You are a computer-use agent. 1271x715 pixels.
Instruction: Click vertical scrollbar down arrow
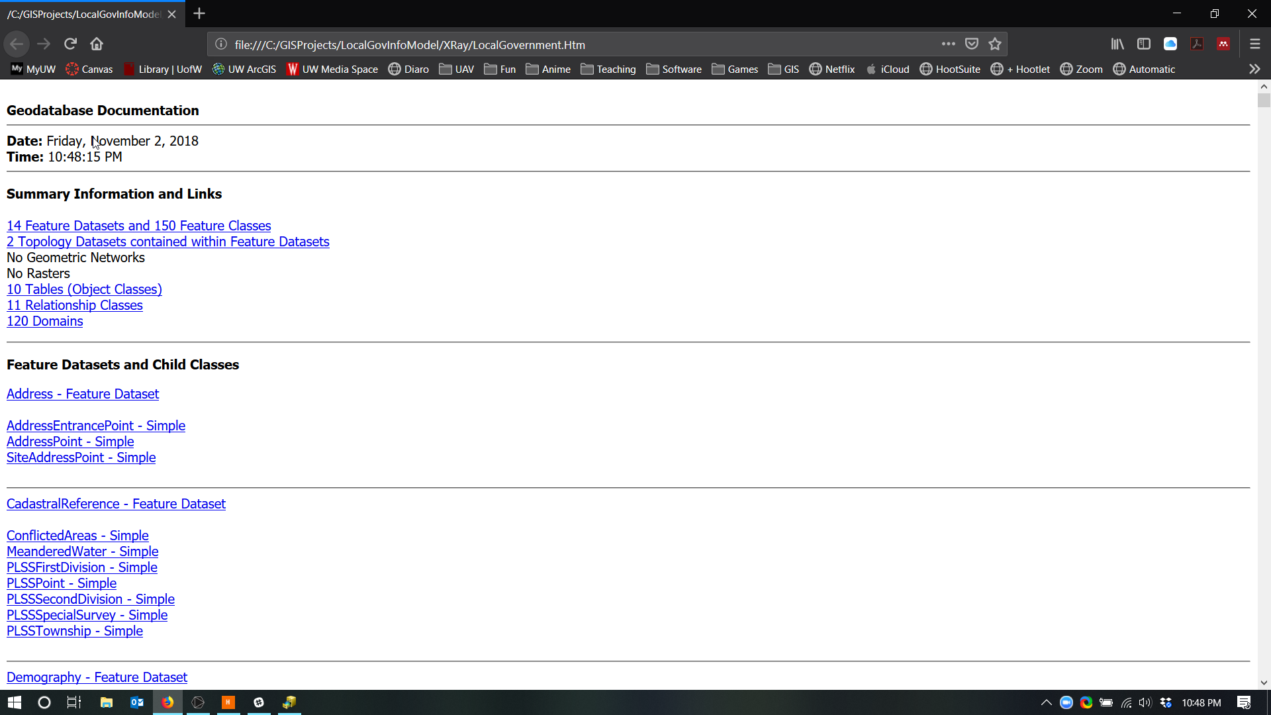[x=1264, y=683]
